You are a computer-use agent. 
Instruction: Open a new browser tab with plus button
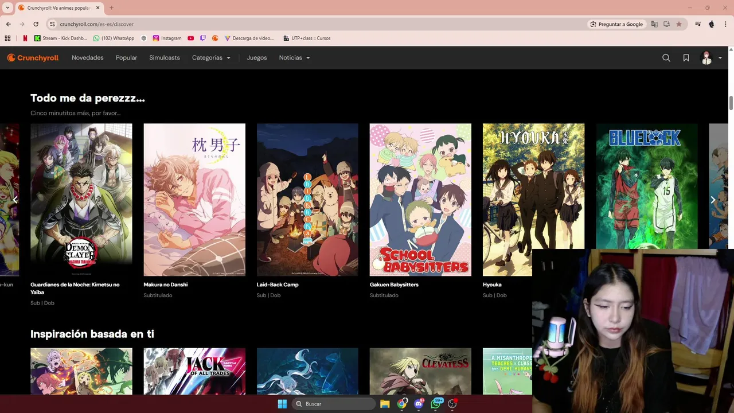tap(111, 7)
